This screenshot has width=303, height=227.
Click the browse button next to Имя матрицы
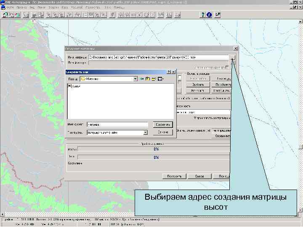(x=233, y=57)
